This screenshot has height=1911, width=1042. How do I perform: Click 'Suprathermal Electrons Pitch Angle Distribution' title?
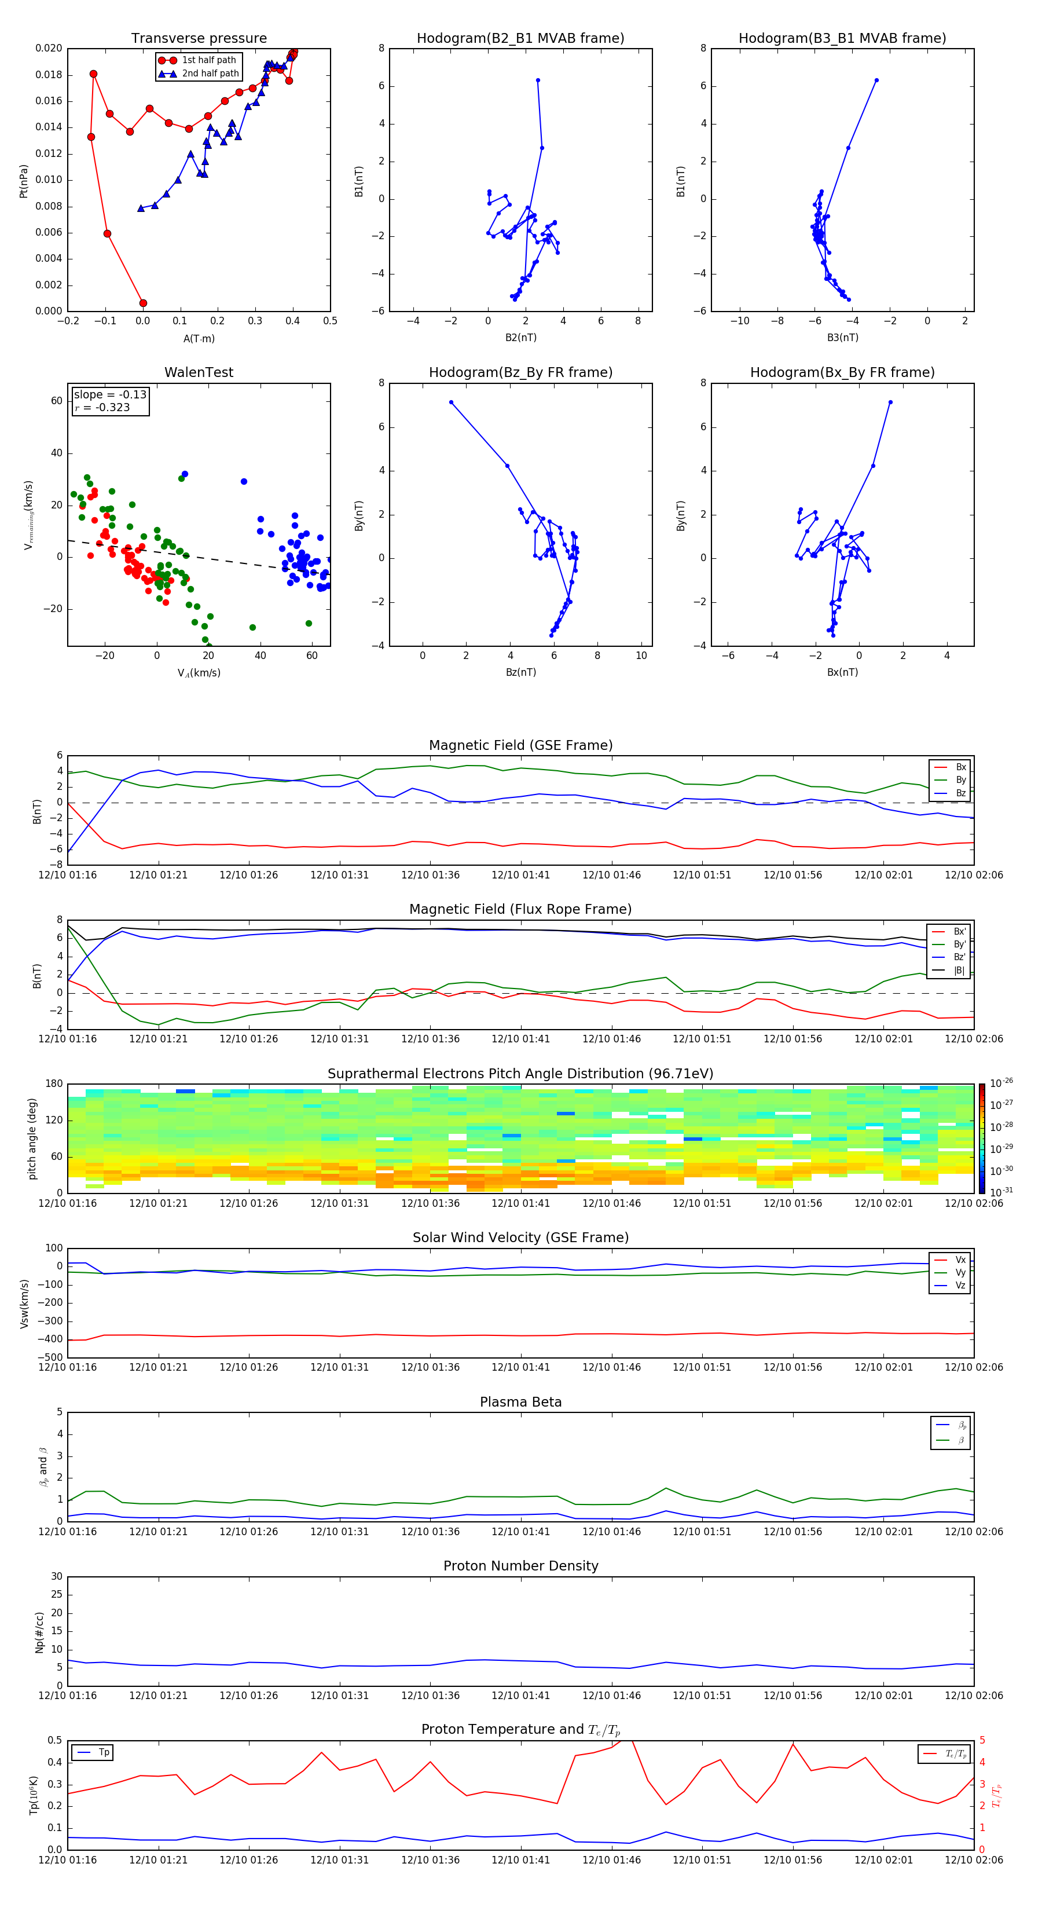coord(520,1074)
